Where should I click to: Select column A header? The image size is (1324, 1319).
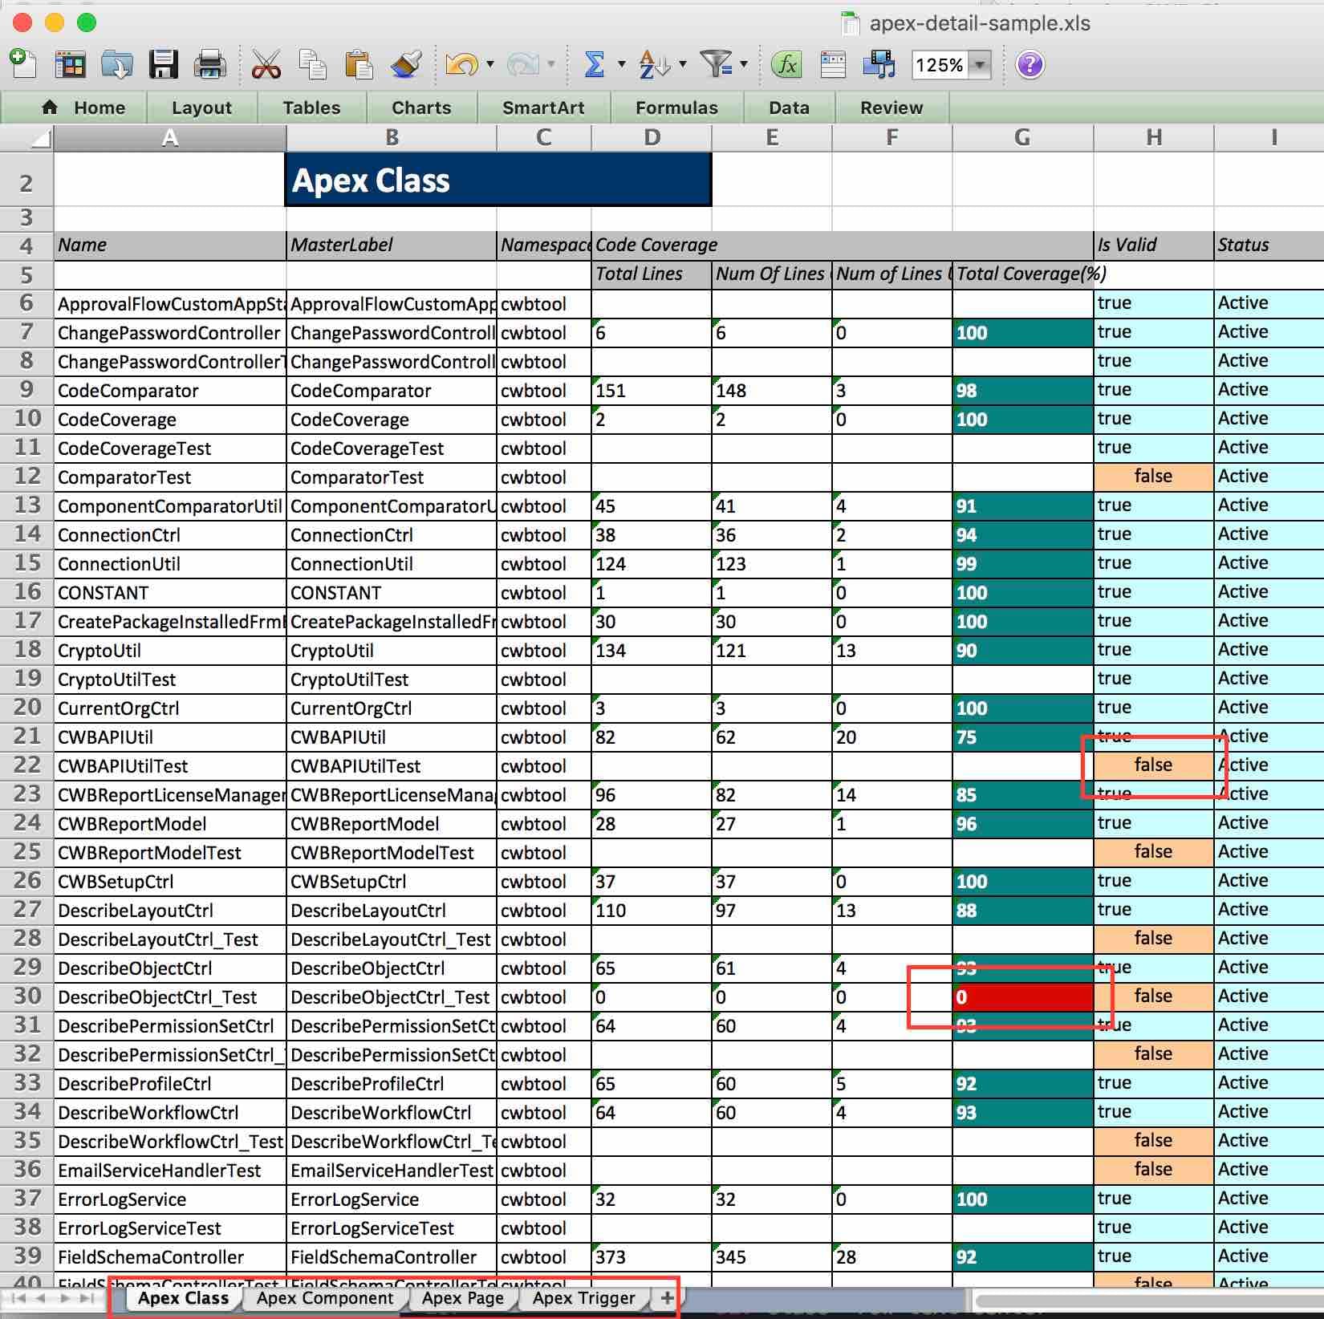169,138
